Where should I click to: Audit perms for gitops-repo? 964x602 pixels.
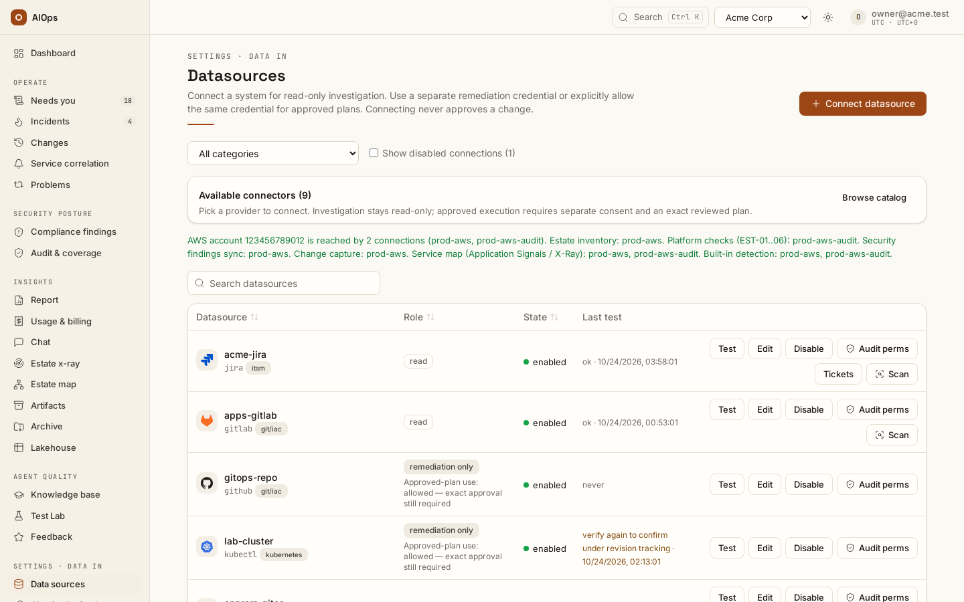tap(877, 484)
